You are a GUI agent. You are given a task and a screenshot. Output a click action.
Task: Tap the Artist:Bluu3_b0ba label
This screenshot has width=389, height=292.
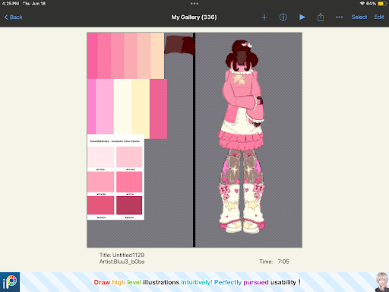(122, 262)
